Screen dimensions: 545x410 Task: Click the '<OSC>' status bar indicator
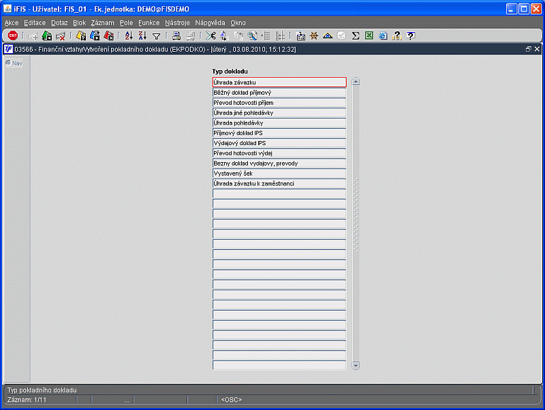[231, 400]
